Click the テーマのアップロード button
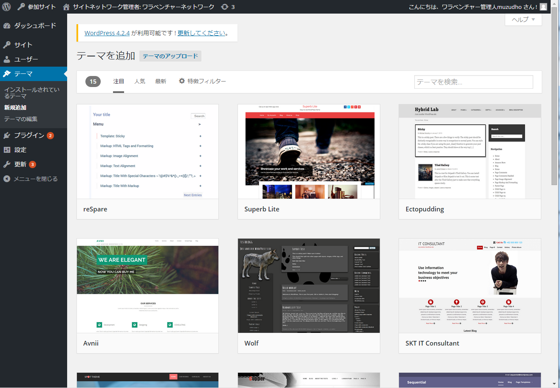560x388 pixels. pyautogui.click(x=170, y=56)
